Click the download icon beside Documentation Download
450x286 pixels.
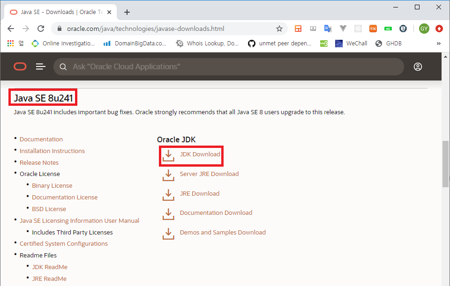point(168,214)
